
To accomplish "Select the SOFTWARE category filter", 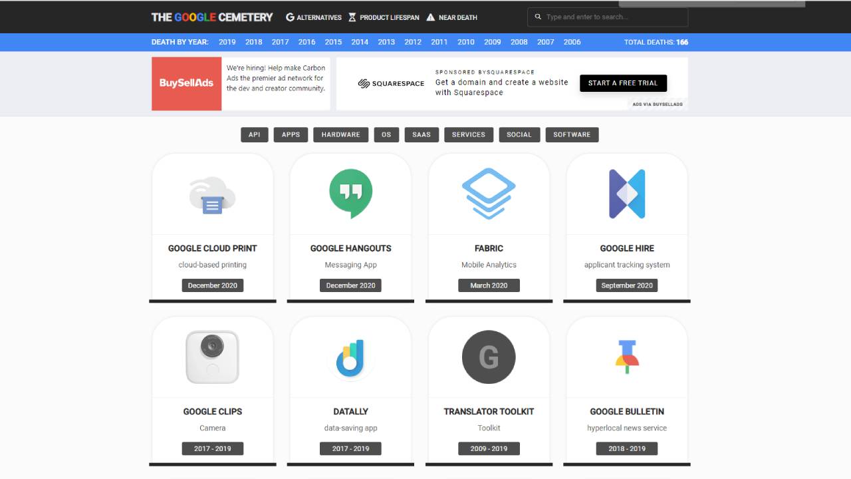I will (x=572, y=134).
